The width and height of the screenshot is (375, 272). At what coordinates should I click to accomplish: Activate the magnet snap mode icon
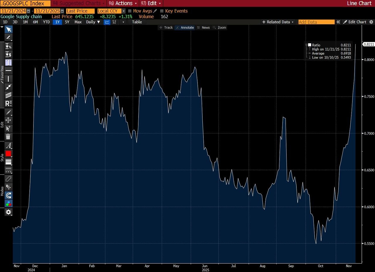coord(8,195)
